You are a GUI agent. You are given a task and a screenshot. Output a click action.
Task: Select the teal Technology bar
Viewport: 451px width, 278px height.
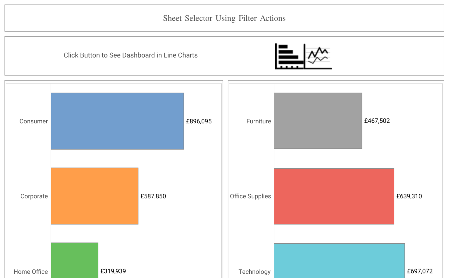pyautogui.click(x=339, y=261)
